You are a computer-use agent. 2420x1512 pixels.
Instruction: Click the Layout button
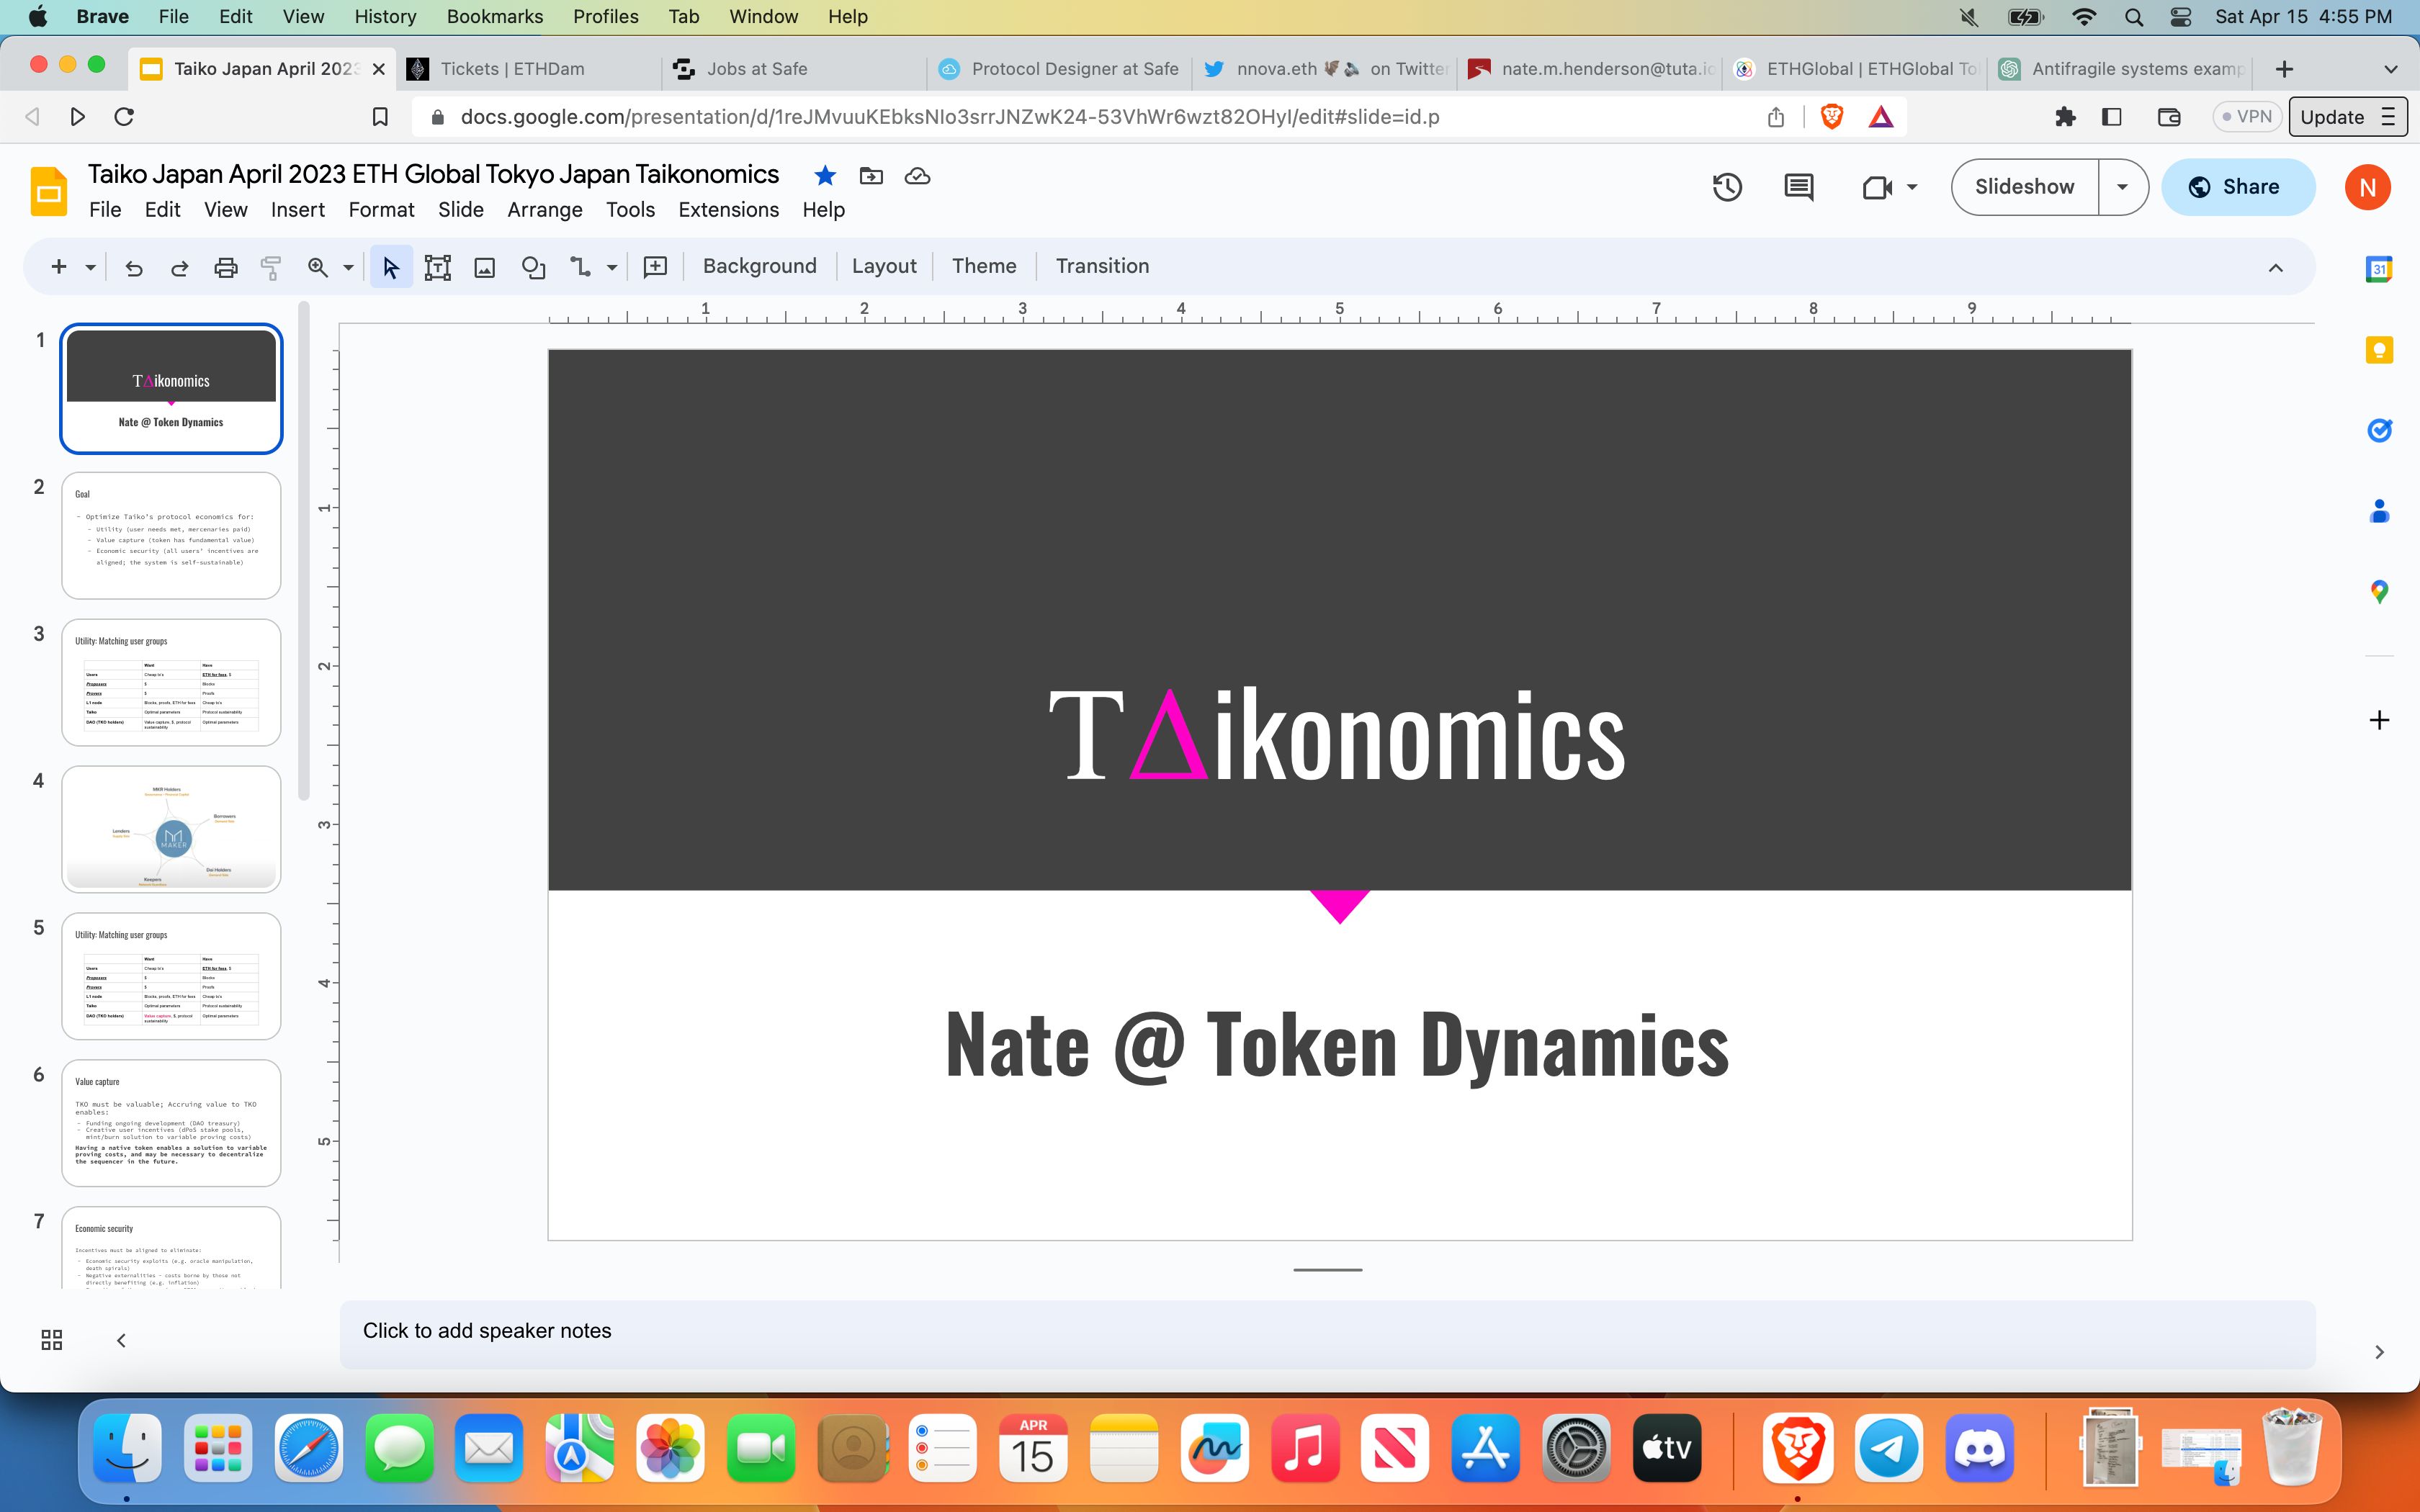point(884,267)
